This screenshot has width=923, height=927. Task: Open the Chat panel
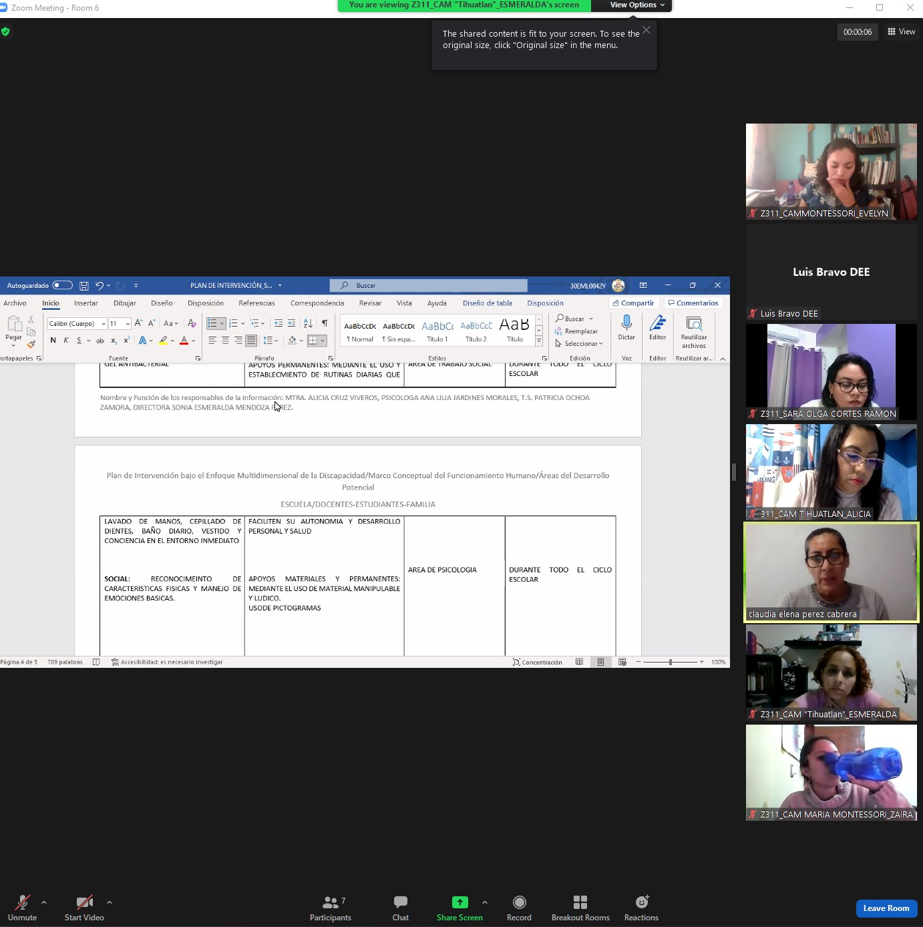pos(401,908)
